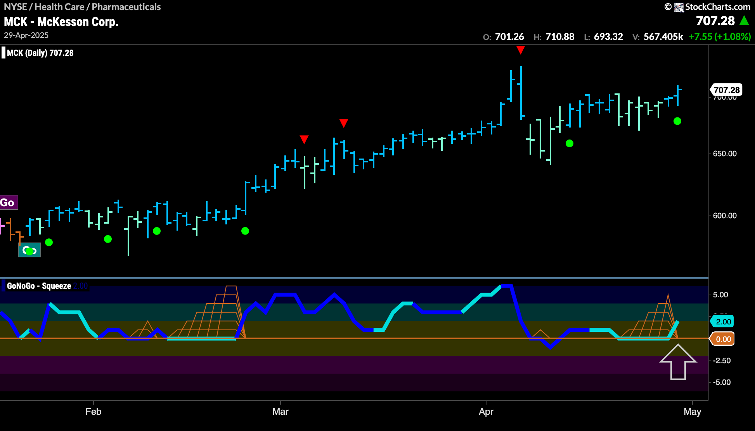755x431 pixels.
Task: Click the high value 710.88
Action: (560, 37)
